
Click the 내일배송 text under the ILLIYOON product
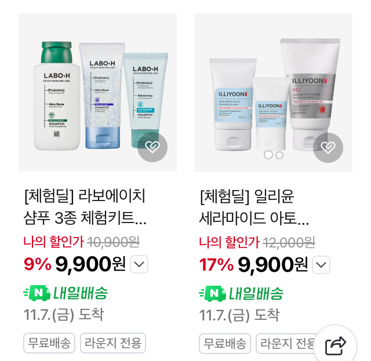coord(256,294)
